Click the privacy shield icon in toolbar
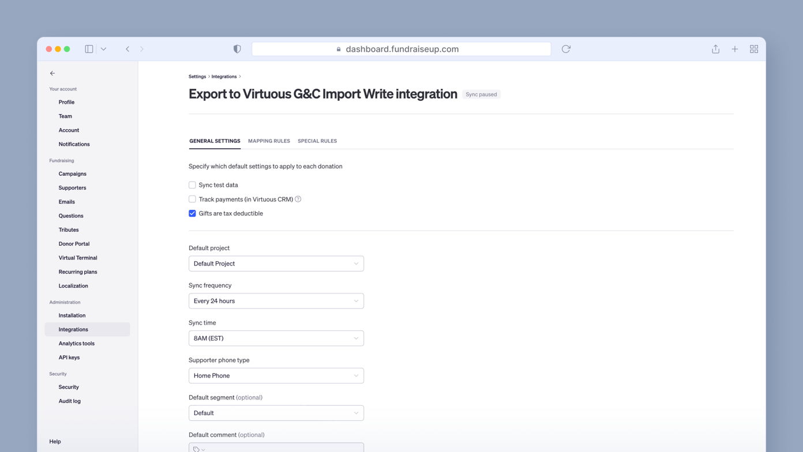Viewport: 803px width, 452px height. 237,49
